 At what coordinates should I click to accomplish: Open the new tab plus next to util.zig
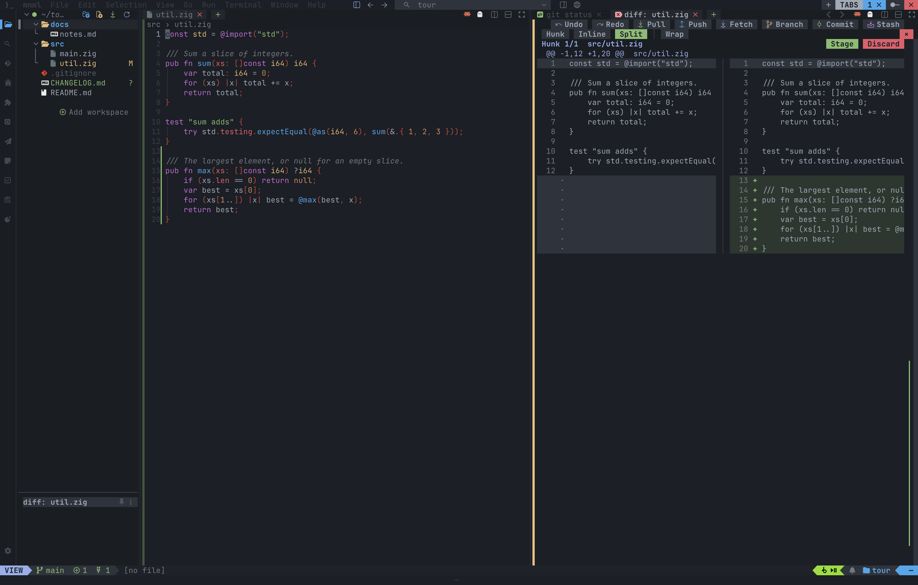(218, 14)
